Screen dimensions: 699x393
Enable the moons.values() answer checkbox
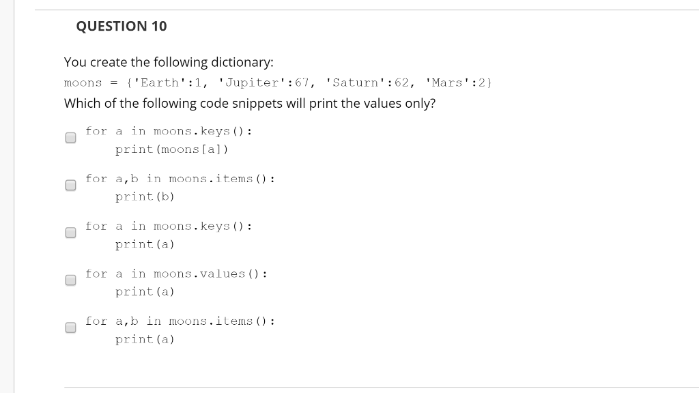point(70,280)
